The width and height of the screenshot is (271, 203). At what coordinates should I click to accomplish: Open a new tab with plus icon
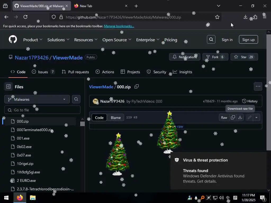coord(136,6)
